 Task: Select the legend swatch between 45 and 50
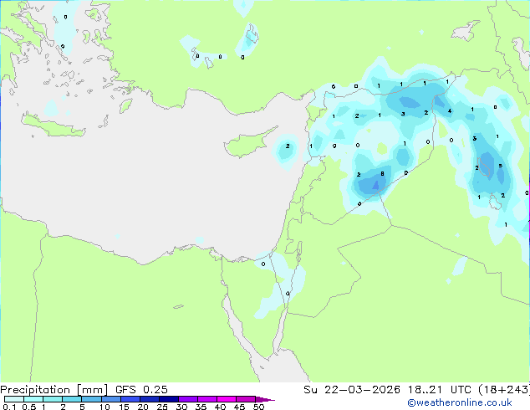coord(246,399)
